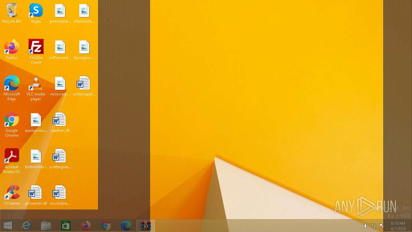Open the network status tray icon
This screenshot has height=232, width=412.
374,226
